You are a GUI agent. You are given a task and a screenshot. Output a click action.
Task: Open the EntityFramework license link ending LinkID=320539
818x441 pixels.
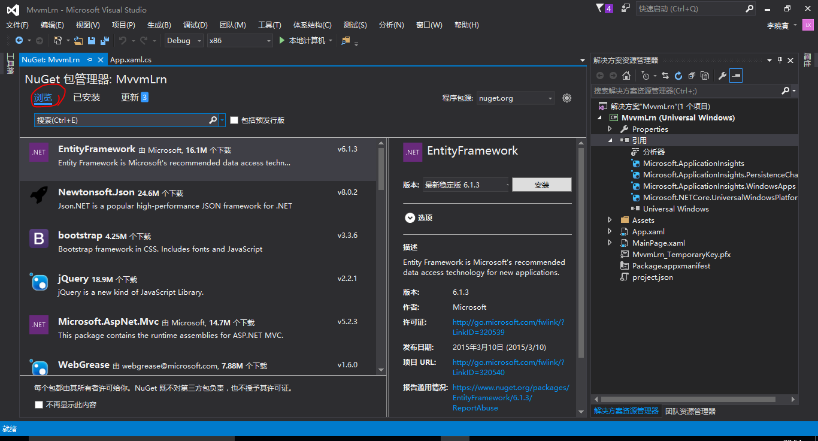tap(508, 327)
